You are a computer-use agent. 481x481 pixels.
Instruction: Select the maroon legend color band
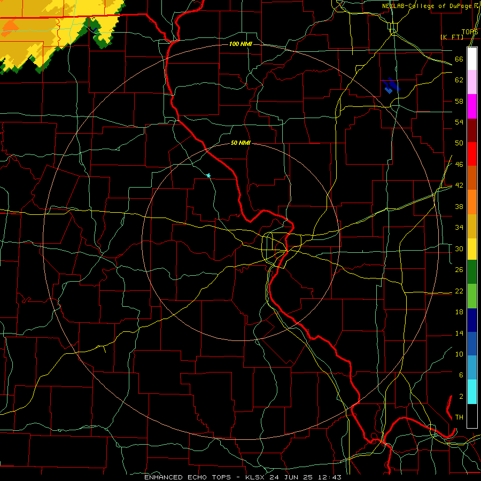click(x=472, y=130)
